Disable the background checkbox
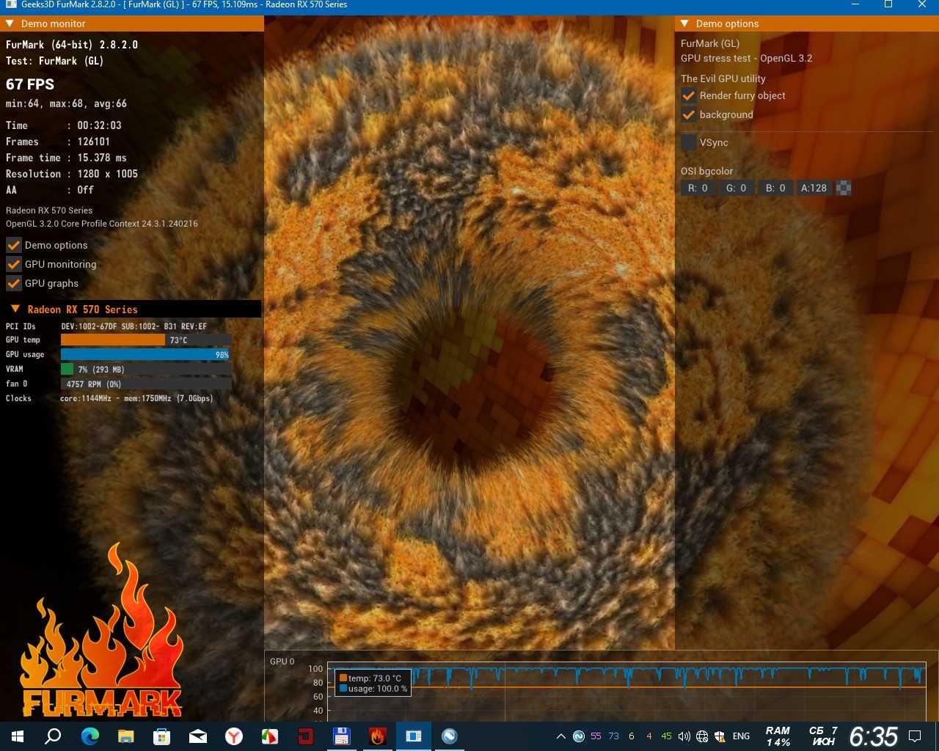 [x=689, y=114]
